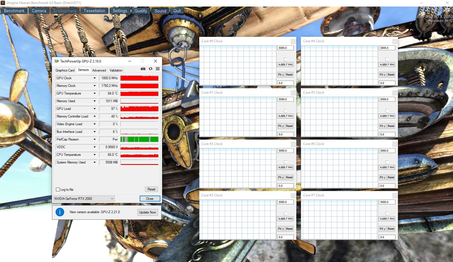Click Quit in Heaven Benchmark menu
Screen dimensions: 453x262
click(177, 11)
